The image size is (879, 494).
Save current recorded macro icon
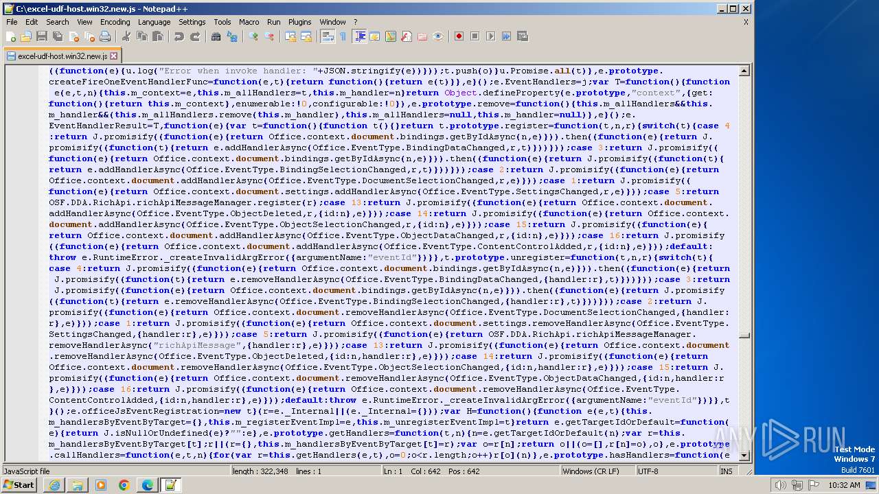pos(522,36)
